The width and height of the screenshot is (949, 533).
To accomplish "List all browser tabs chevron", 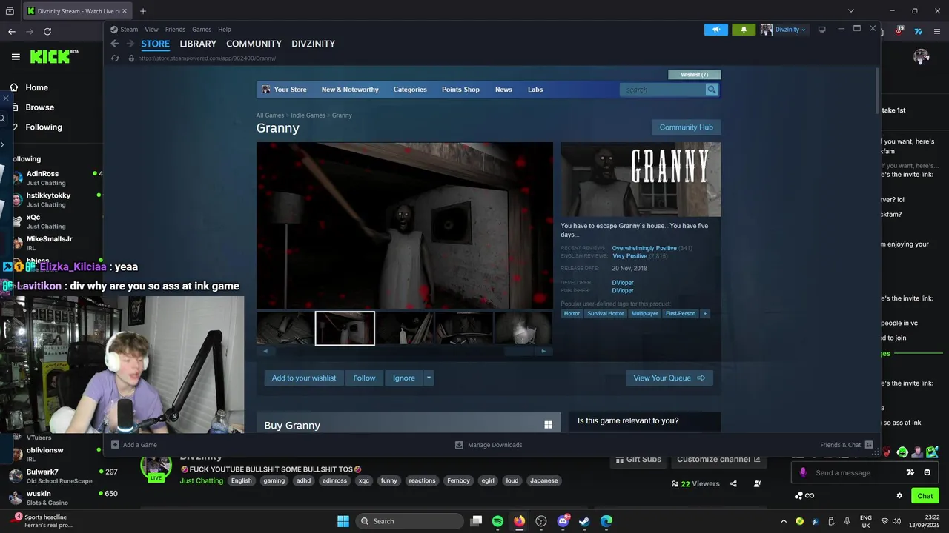I will [x=851, y=11].
